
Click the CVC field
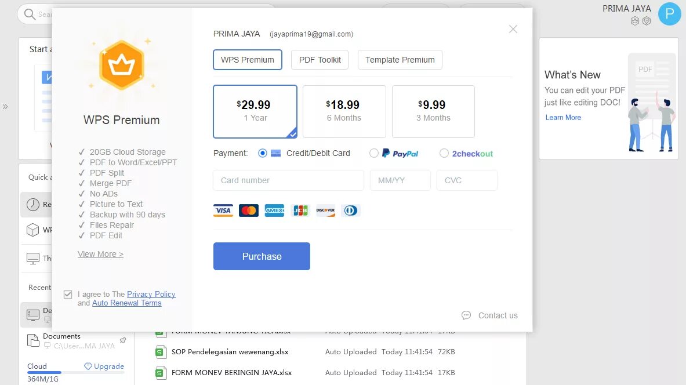pos(467,180)
